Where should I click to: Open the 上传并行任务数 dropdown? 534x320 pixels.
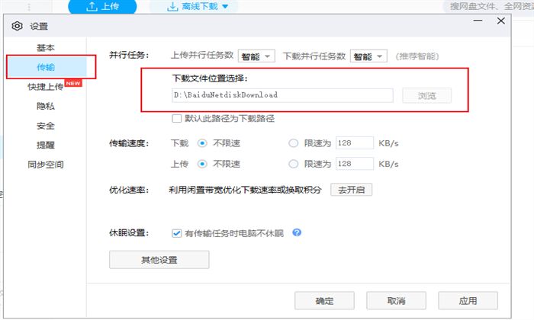pyautogui.click(x=256, y=56)
